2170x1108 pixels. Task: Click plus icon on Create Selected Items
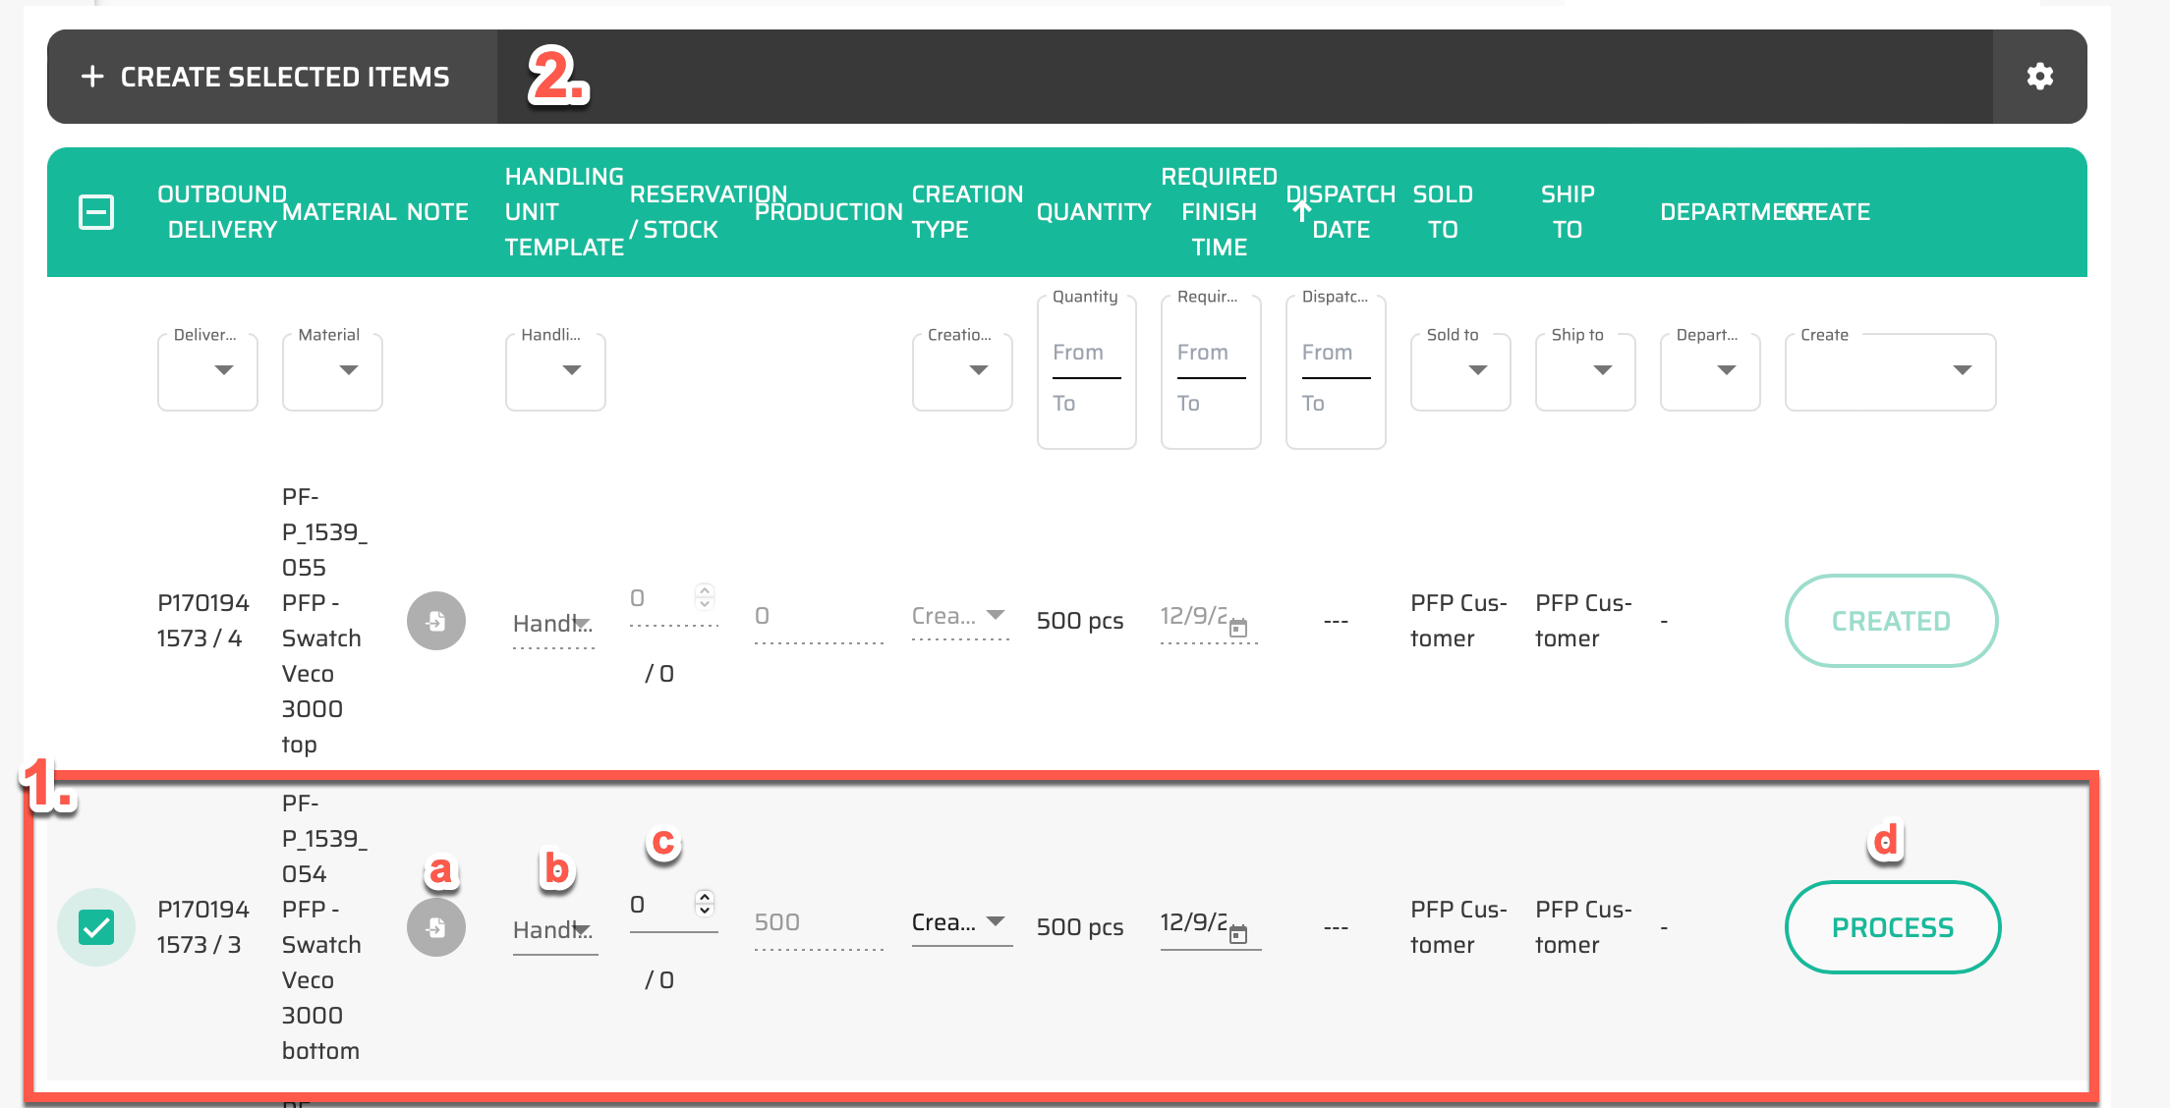(92, 77)
